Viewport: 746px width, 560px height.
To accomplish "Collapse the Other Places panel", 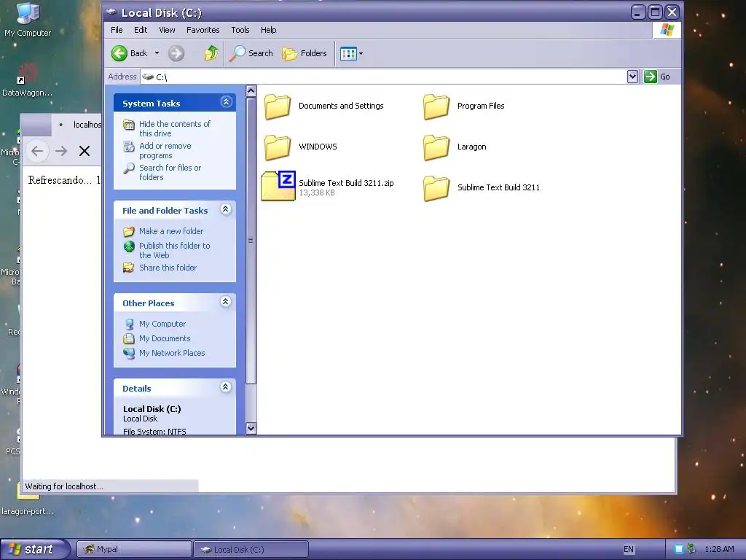I will point(226,301).
